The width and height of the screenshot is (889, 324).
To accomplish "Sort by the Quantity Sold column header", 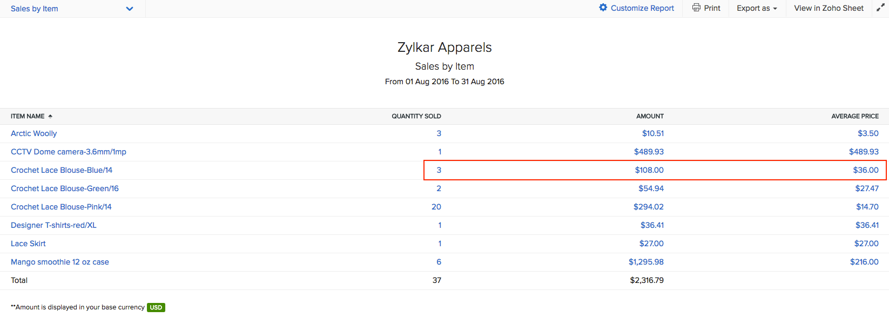I will (x=416, y=116).
